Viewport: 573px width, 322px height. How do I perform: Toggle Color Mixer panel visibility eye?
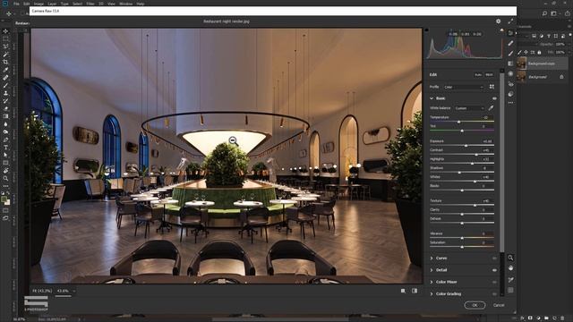click(x=494, y=283)
